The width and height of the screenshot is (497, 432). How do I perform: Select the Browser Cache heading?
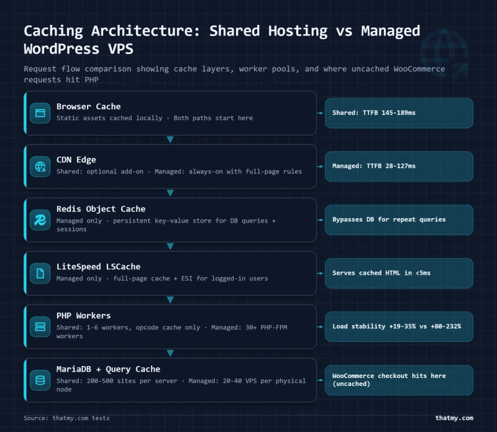pos(88,106)
